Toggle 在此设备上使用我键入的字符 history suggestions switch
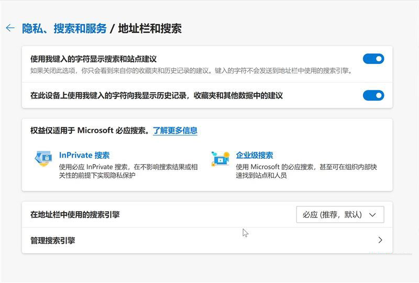Image resolution: width=419 pixels, height=283 pixels. (x=373, y=95)
